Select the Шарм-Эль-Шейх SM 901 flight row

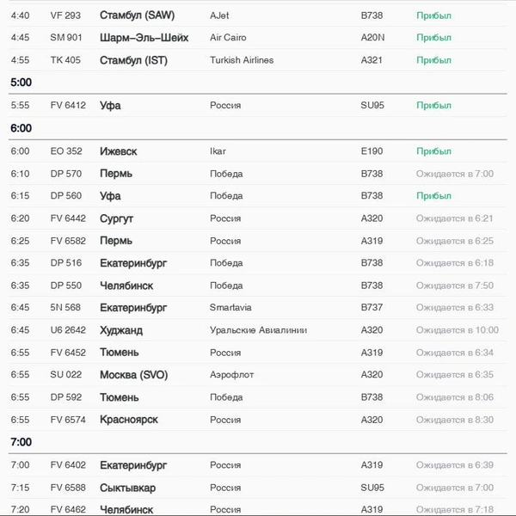258,38
